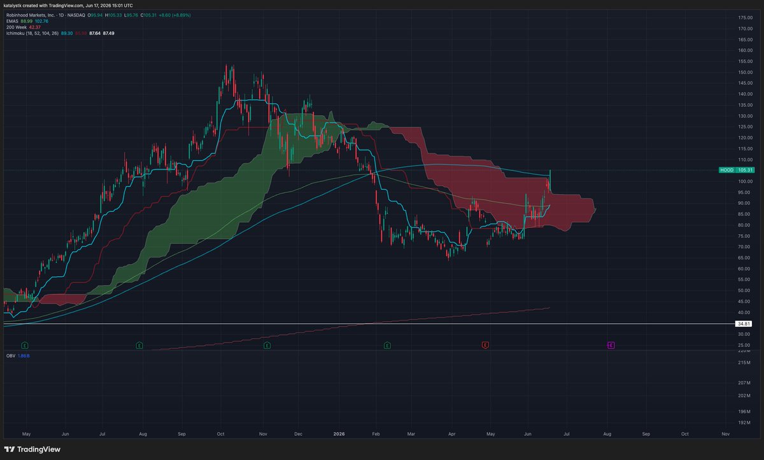Click Ichimoku value 87.64
Screen dimensions: 764x460
tap(95, 33)
